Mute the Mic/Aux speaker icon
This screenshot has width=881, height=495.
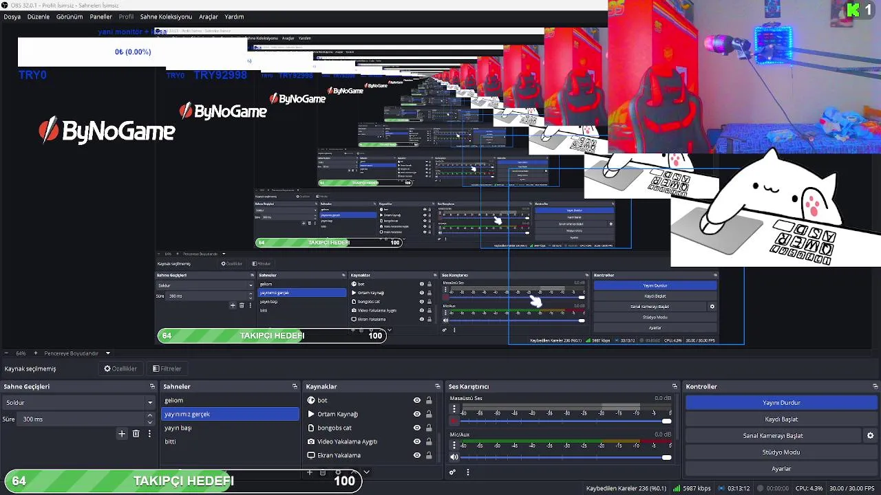pos(454,457)
